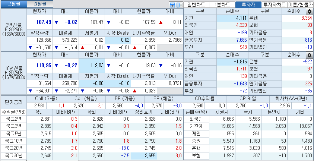Click Call (체결) rate 2.620
Image resolution: width=314 pixels, height=161 pixels.
coord(79,106)
